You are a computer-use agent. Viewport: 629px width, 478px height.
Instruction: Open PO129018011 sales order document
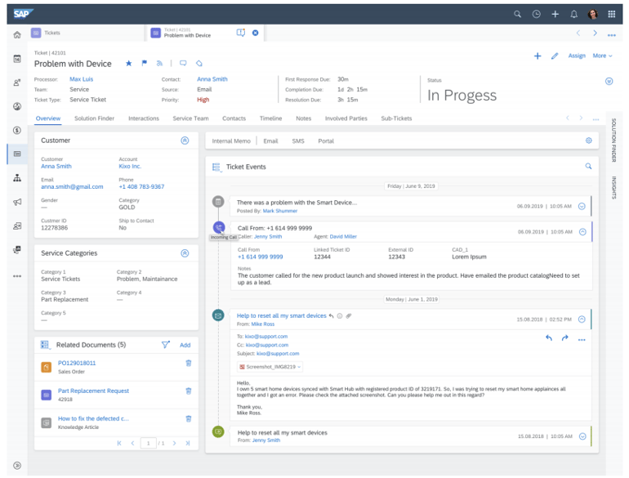[77, 364]
